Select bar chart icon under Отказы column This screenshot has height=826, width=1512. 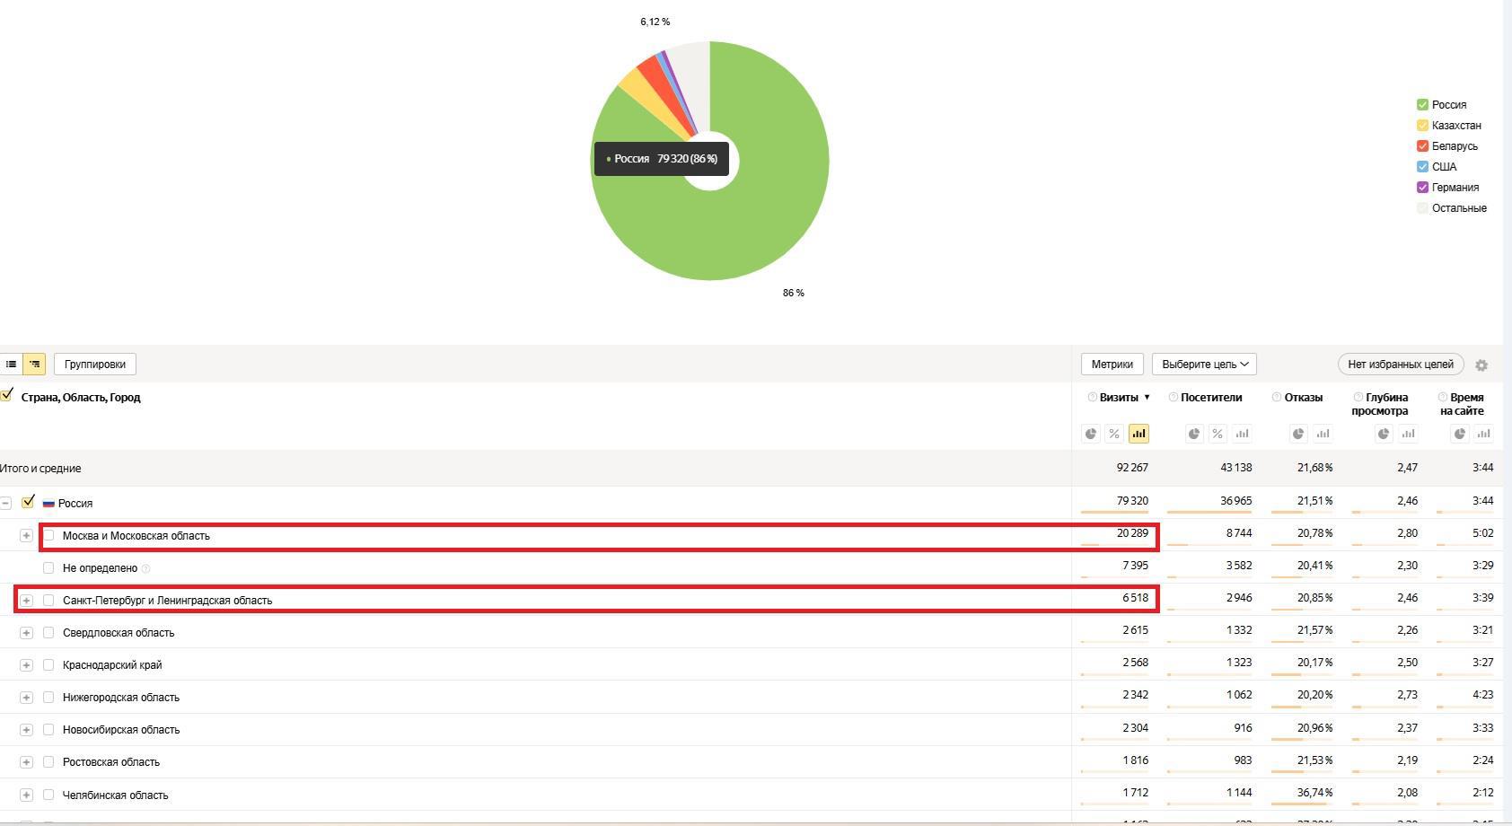coord(1323,434)
